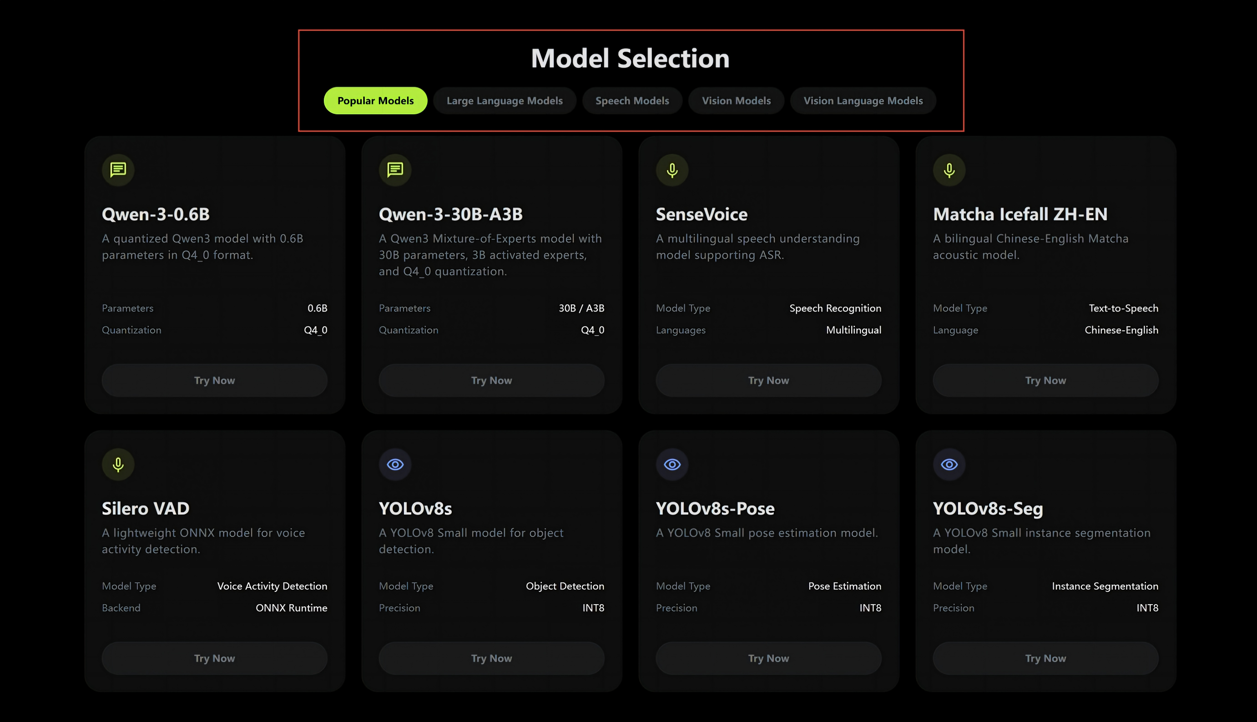Open the Speech Models tab
Screen dimensions: 1257x722
[x=632, y=101]
